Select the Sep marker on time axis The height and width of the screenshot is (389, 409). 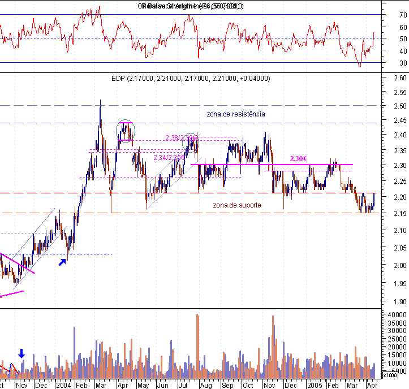coord(227,386)
